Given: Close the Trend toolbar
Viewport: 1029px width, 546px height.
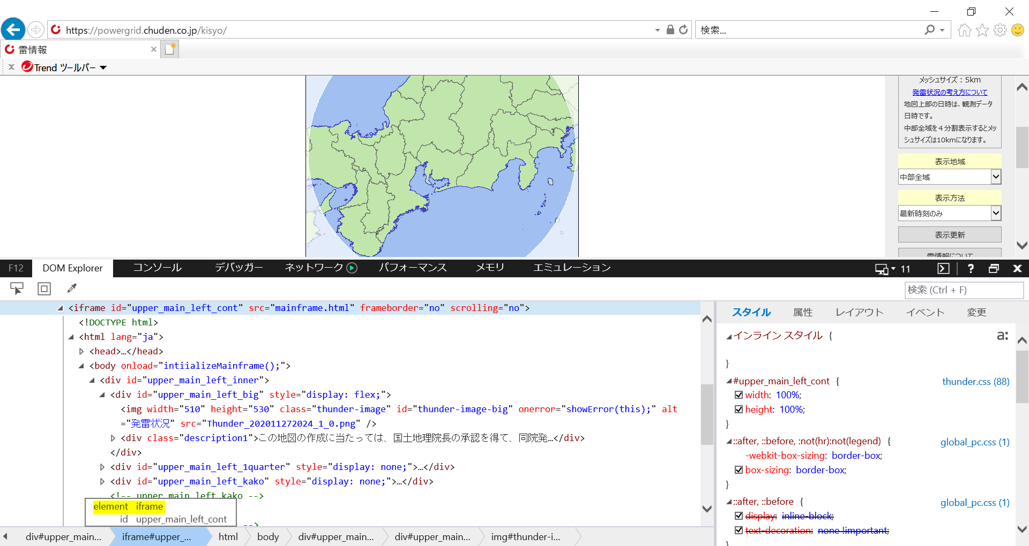Looking at the screenshot, I should 11,67.
